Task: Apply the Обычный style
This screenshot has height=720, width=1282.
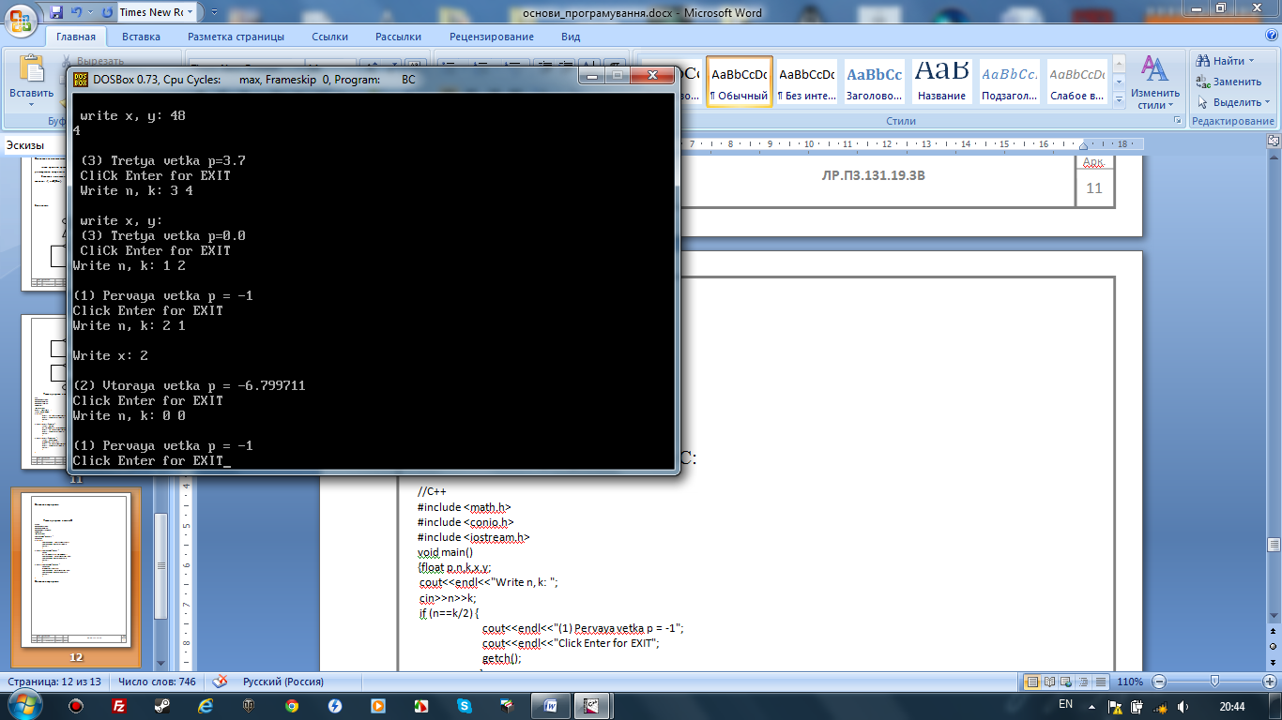Action: [x=740, y=82]
